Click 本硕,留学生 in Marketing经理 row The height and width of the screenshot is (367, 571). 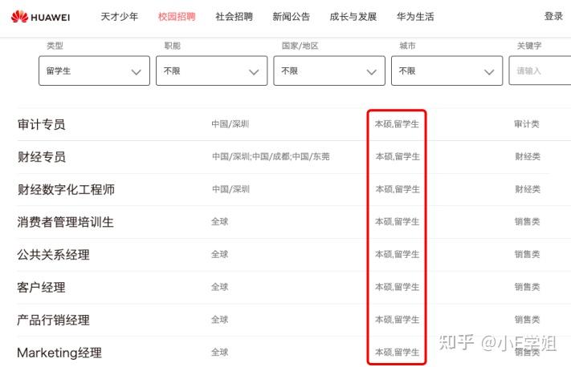coord(398,352)
